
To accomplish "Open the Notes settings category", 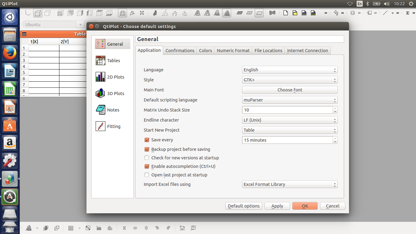I will (x=112, y=110).
